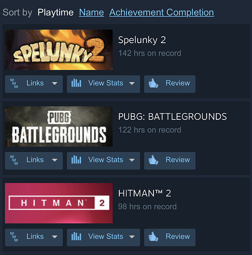252x255 pixels.
Task: Expand View Stats dropdown arrow for PUBG
Action: pos(132,160)
